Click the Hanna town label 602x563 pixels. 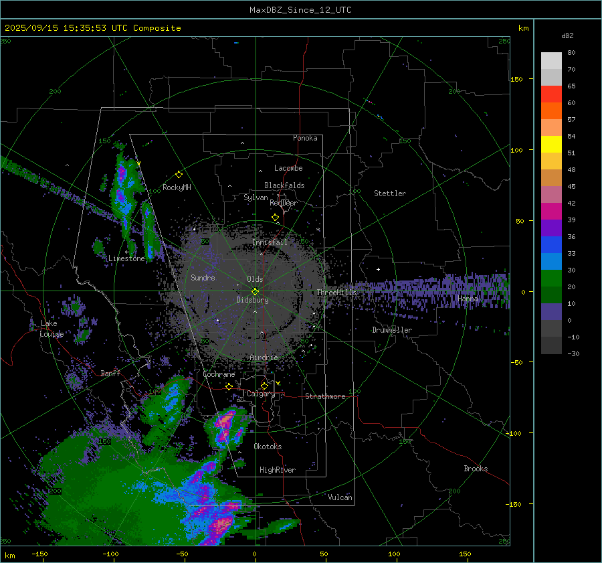click(x=468, y=298)
